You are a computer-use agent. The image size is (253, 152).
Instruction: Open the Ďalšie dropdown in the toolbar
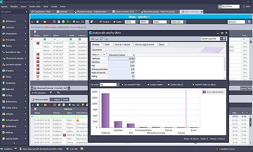118,22
